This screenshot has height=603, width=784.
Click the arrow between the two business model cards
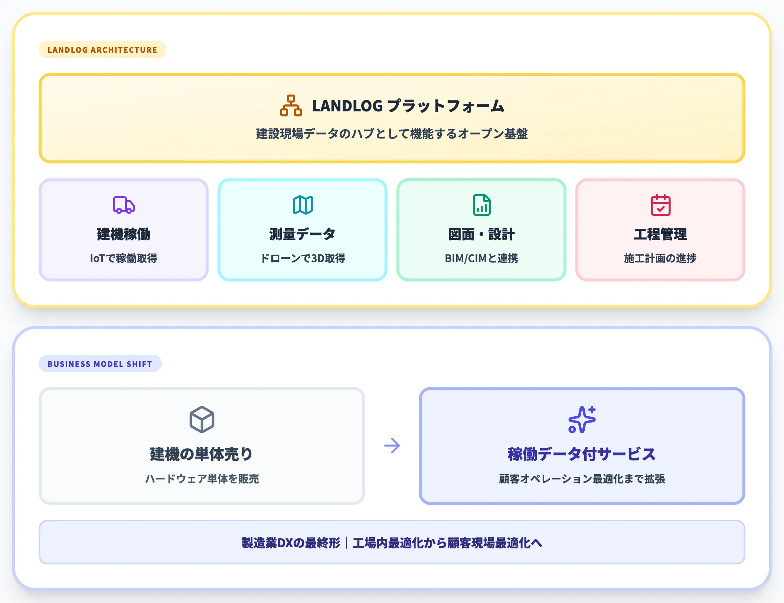click(392, 446)
